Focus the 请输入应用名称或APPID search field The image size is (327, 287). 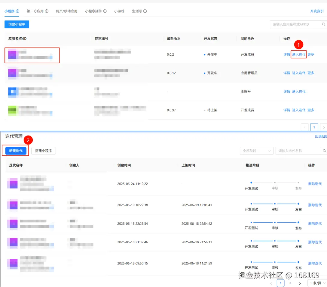(295, 24)
